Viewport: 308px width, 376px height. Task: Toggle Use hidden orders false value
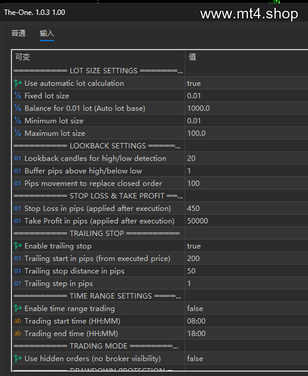247,359
